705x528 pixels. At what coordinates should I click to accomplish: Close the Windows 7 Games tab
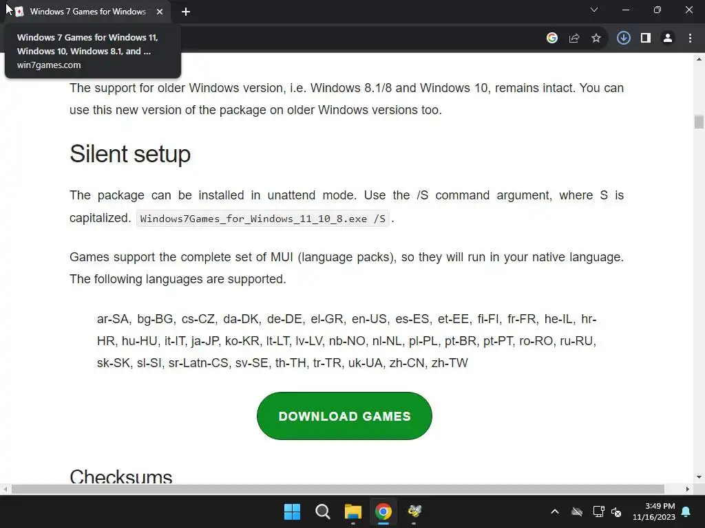coord(160,12)
